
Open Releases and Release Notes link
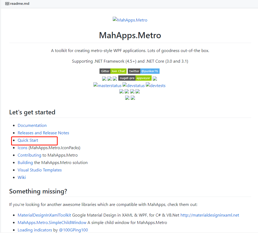[x=43, y=133]
